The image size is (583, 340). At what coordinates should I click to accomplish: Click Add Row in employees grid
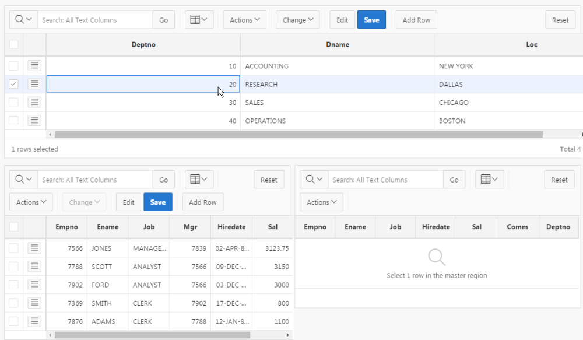[x=203, y=202]
